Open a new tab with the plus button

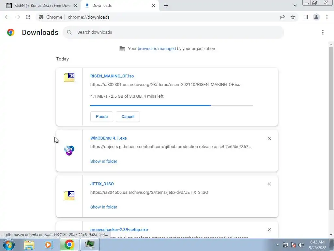pos(166,6)
